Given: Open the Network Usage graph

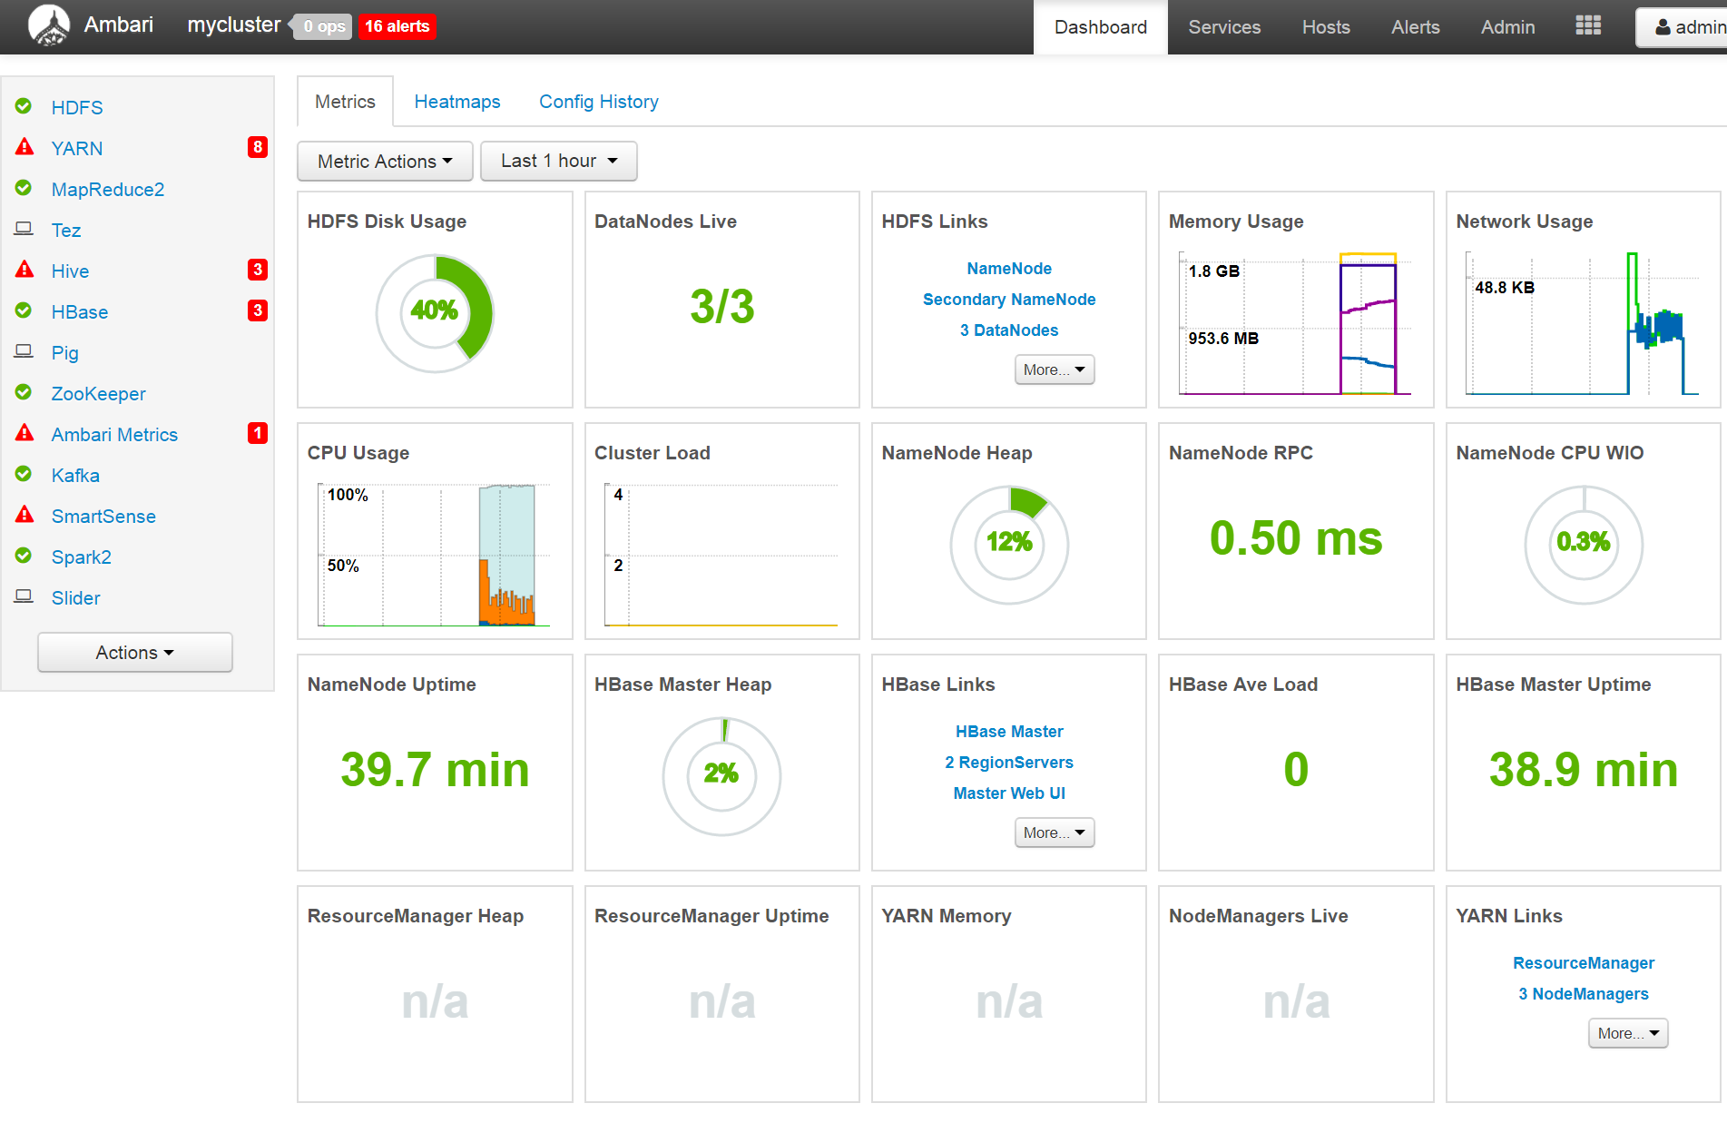Looking at the screenshot, I should [x=1583, y=323].
